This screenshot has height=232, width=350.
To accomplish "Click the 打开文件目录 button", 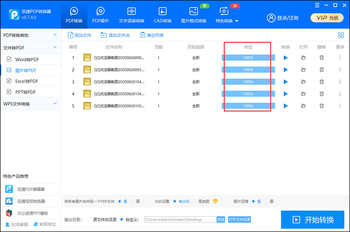I will pyautogui.click(x=239, y=219).
